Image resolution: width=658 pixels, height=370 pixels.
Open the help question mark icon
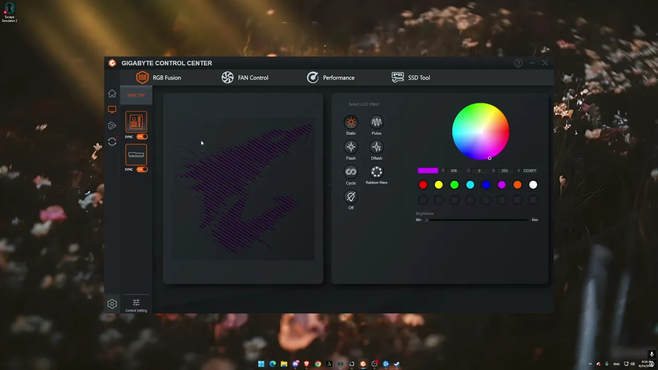coord(518,63)
